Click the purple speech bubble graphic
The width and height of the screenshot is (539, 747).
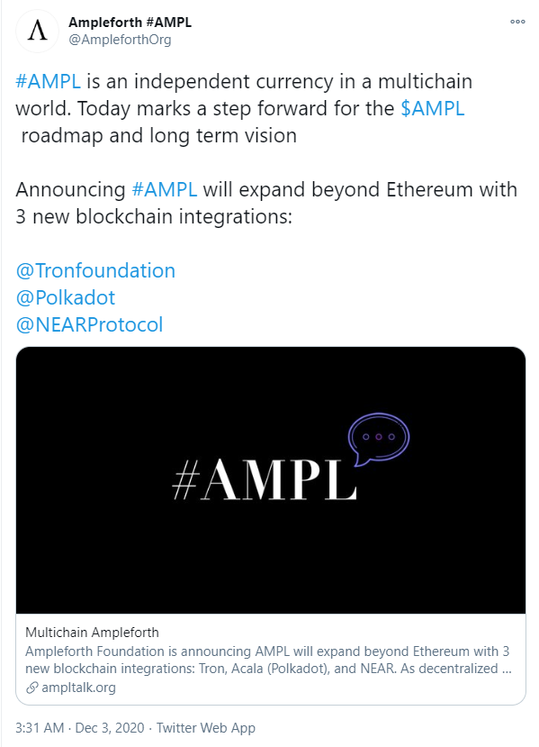pyautogui.click(x=379, y=439)
